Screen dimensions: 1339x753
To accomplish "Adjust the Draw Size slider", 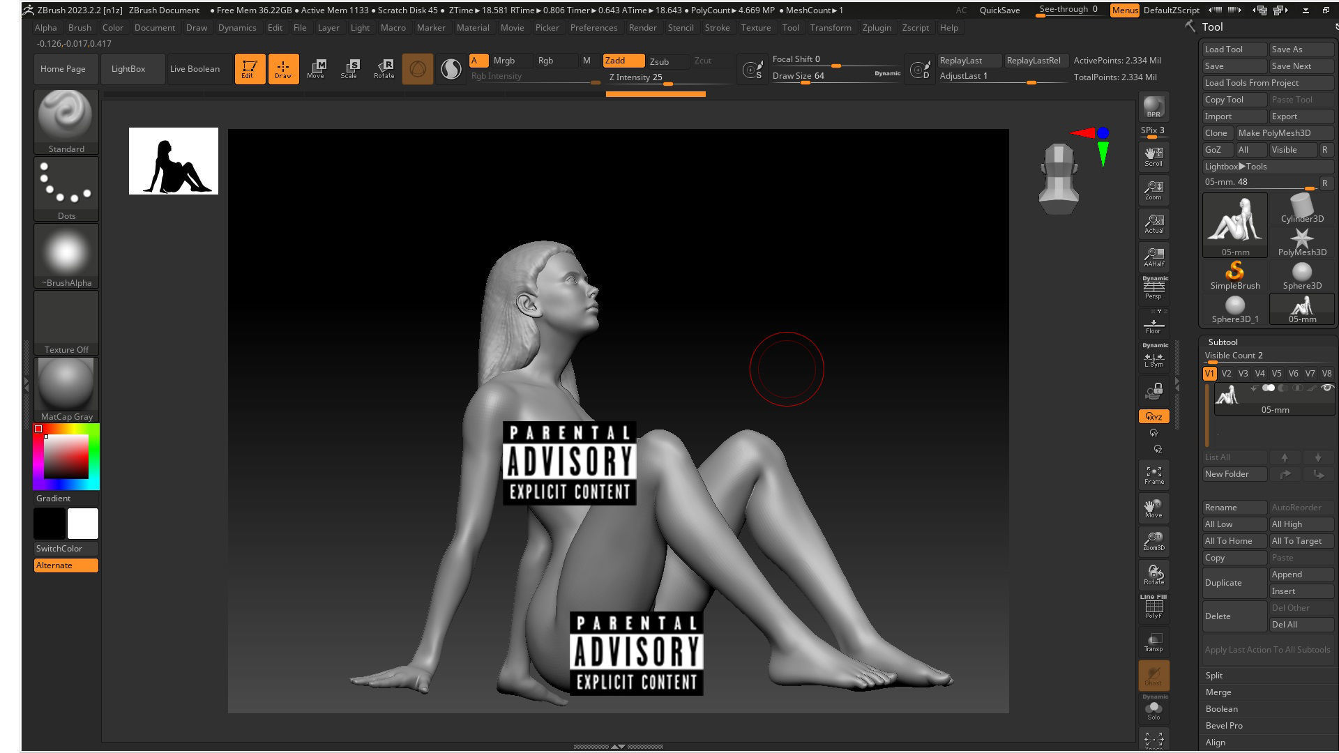I will 836,76.
